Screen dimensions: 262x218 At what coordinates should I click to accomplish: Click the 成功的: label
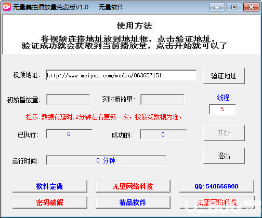[122, 135]
